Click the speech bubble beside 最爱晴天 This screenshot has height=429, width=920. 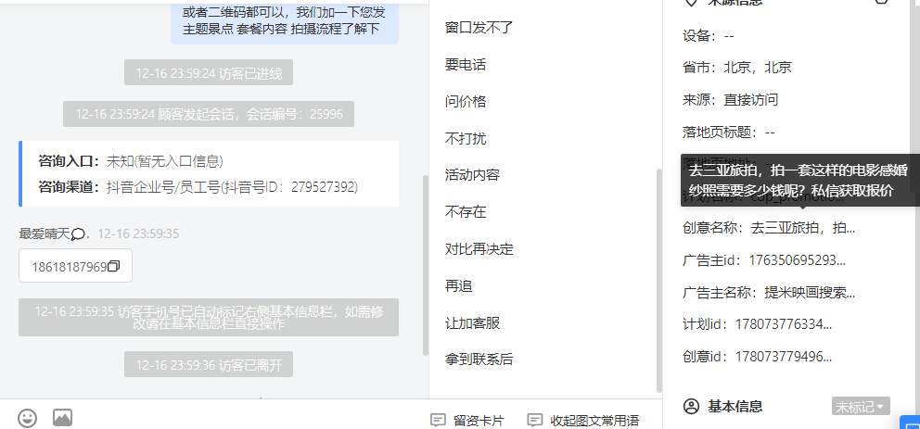pos(79,234)
